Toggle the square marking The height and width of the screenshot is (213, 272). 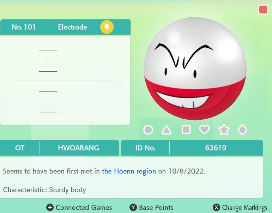coord(186,130)
